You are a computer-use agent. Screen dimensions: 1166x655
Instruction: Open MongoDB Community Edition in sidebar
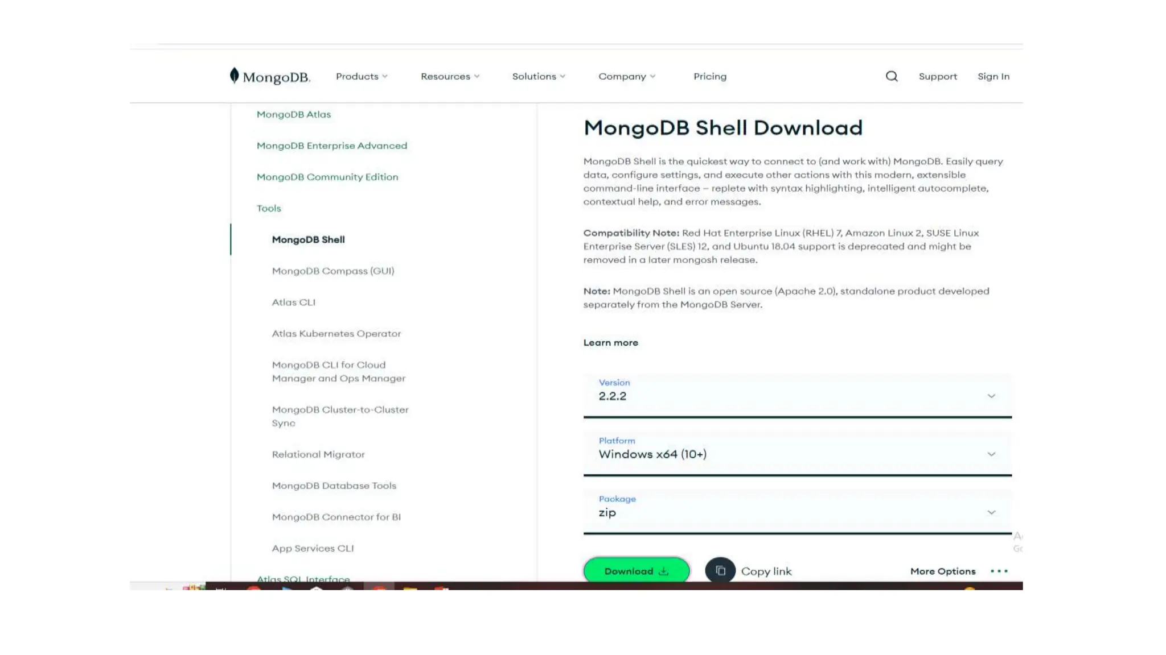(327, 177)
